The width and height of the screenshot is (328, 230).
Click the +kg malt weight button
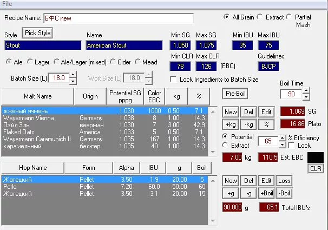[x=231, y=124]
